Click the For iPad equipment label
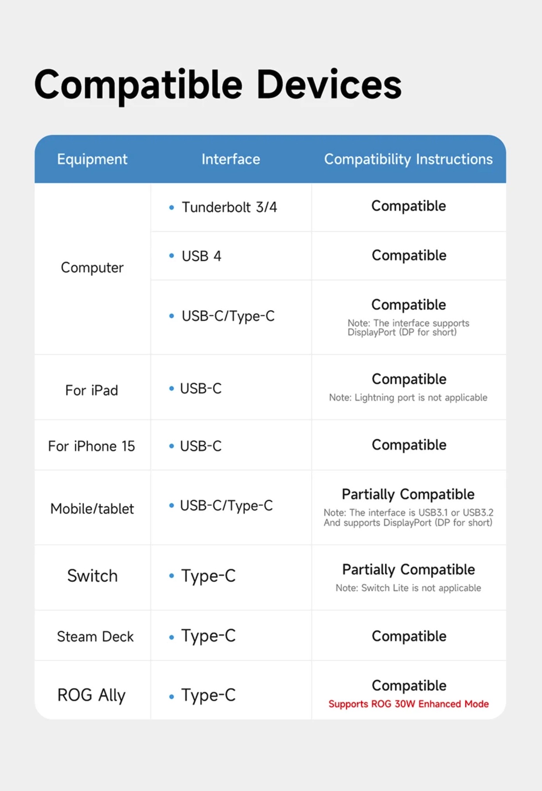Viewport: 542px width, 791px height. [x=92, y=390]
